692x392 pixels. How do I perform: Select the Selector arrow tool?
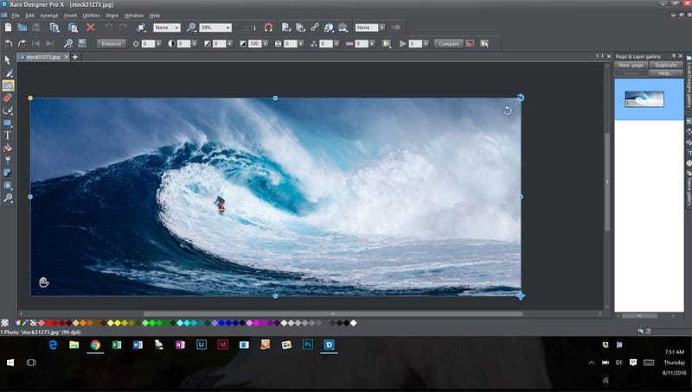(x=8, y=60)
